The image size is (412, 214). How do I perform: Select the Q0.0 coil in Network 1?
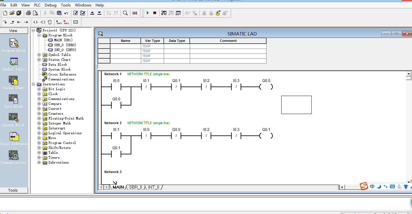pos(266,87)
